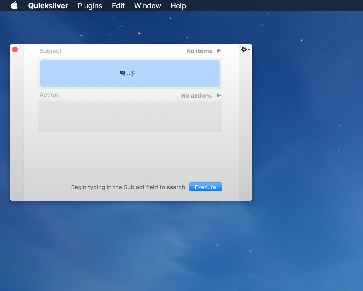Select the empty Action field
The image size is (363, 291).
coord(130,116)
